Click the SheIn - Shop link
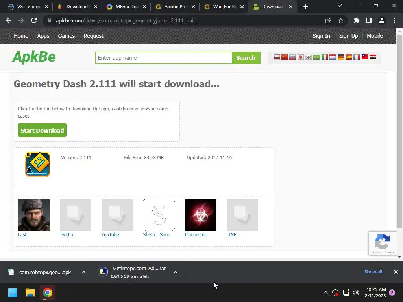403x302 pixels. pos(157,234)
